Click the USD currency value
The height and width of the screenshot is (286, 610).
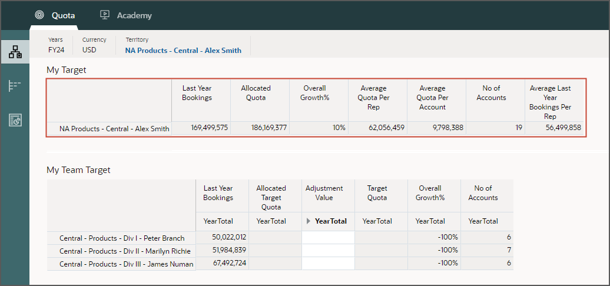click(89, 50)
